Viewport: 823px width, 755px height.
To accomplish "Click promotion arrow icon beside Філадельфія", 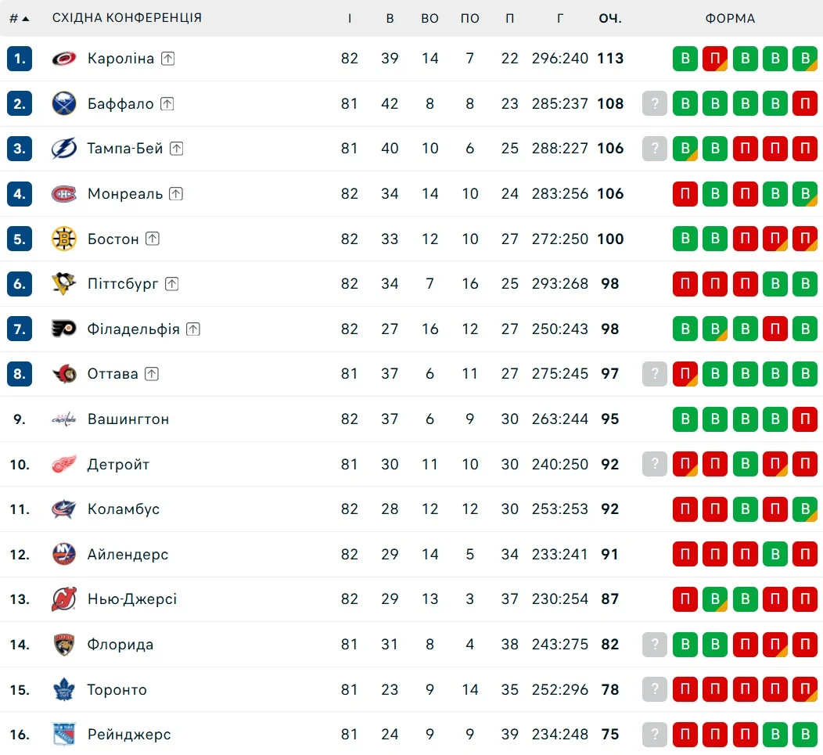I will tap(193, 329).
